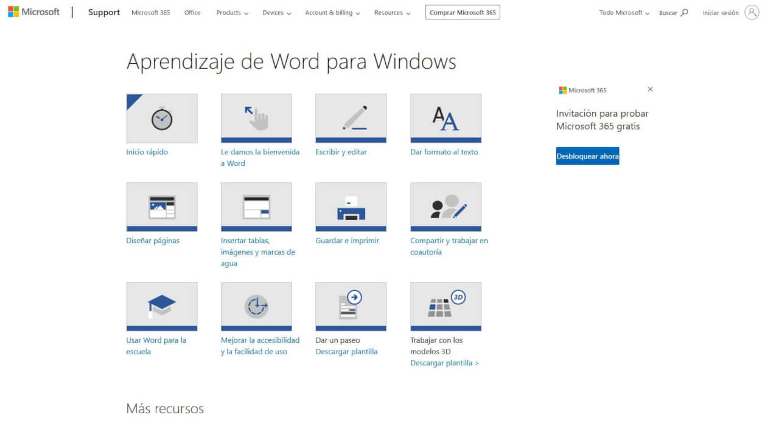The width and height of the screenshot is (779, 429).
Task: Expand the Resources dropdown menu
Action: 392,13
